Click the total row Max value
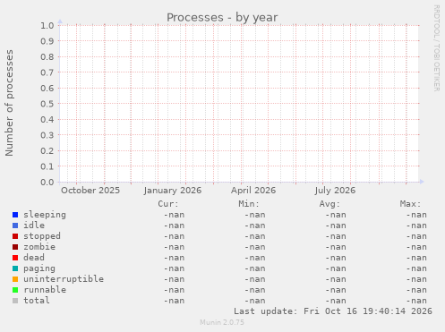445x332 pixels. coord(416,301)
